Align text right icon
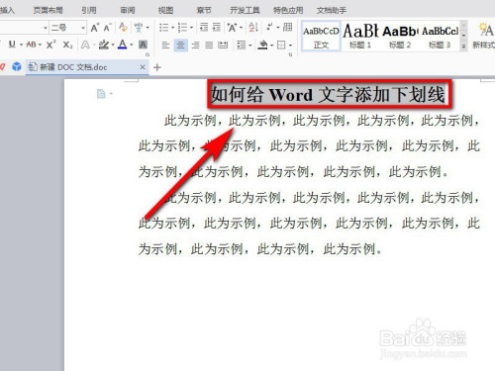Screen dimensions: 495x371 click(195, 45)
